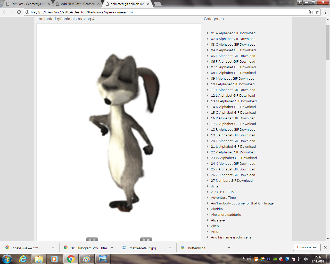
Task: Open the downloaded преузимање.htm file
Action: coord(26,248)
